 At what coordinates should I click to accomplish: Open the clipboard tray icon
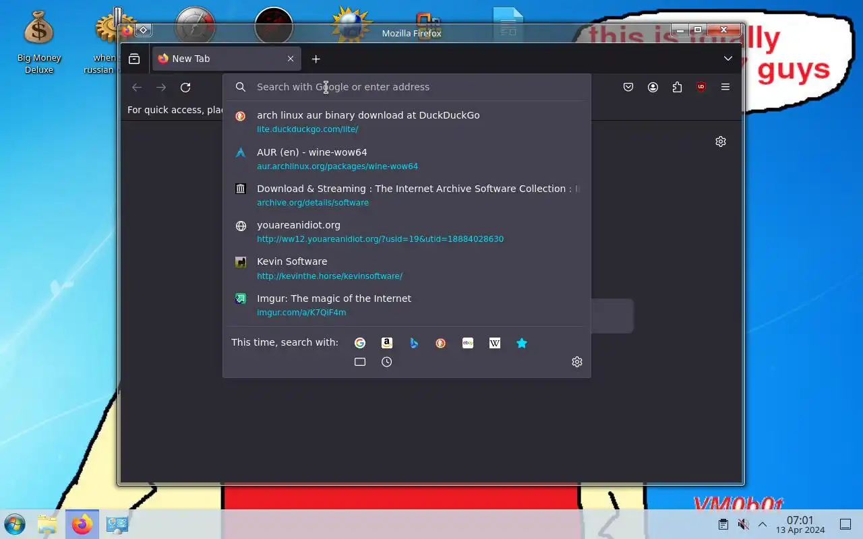tap(723, 524)
